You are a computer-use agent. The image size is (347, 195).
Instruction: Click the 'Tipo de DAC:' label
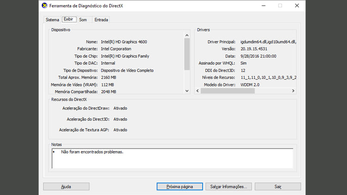pyautogui.click(x=86, y=63)
